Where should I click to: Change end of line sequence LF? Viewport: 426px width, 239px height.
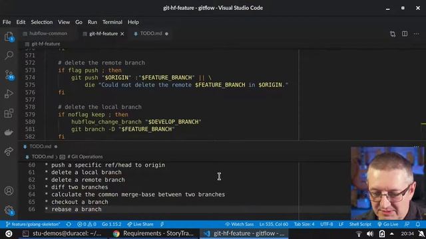click(x=341, y=224)
